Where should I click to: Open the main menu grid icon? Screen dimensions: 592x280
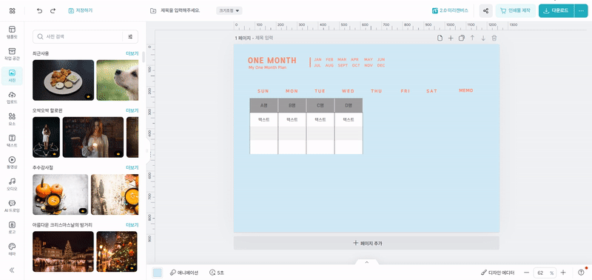[12, 10]
